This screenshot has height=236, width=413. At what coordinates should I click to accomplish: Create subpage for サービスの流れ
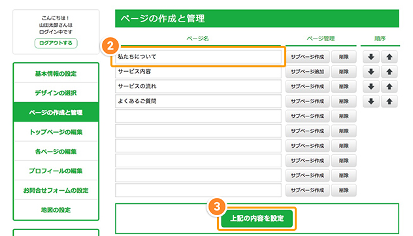pyautogui.click(x=307, y=86)
